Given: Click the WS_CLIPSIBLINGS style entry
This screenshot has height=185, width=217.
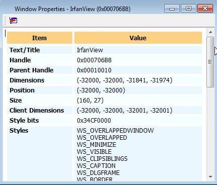Looking at the screenshot, I should coord(102,159).
